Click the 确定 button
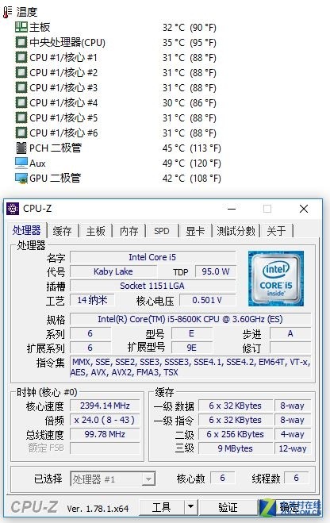Viewport: 330px width, 523px height. click(x=290, y=507)
